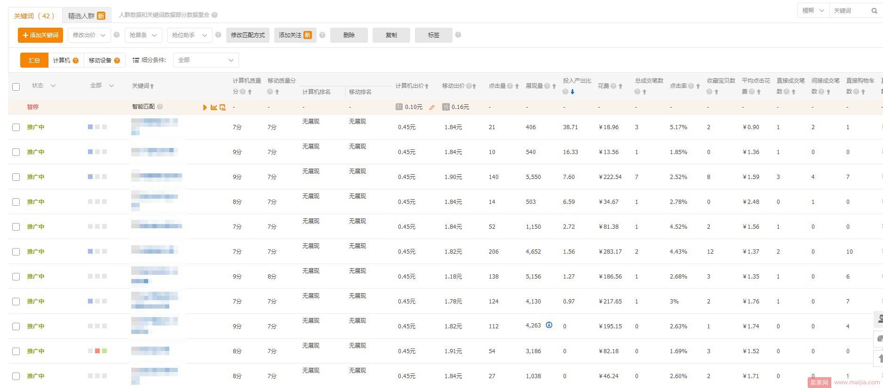
Task: Click the 复制 button
Action: point(391,35)
